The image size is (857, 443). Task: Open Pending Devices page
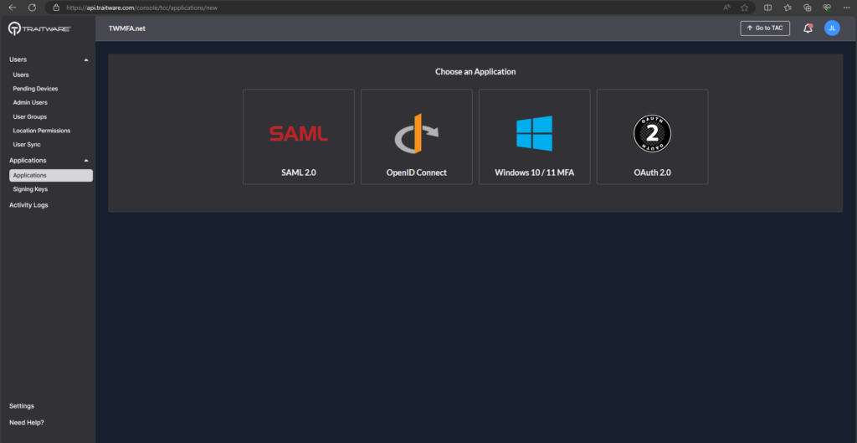click(x=35, y=89)
